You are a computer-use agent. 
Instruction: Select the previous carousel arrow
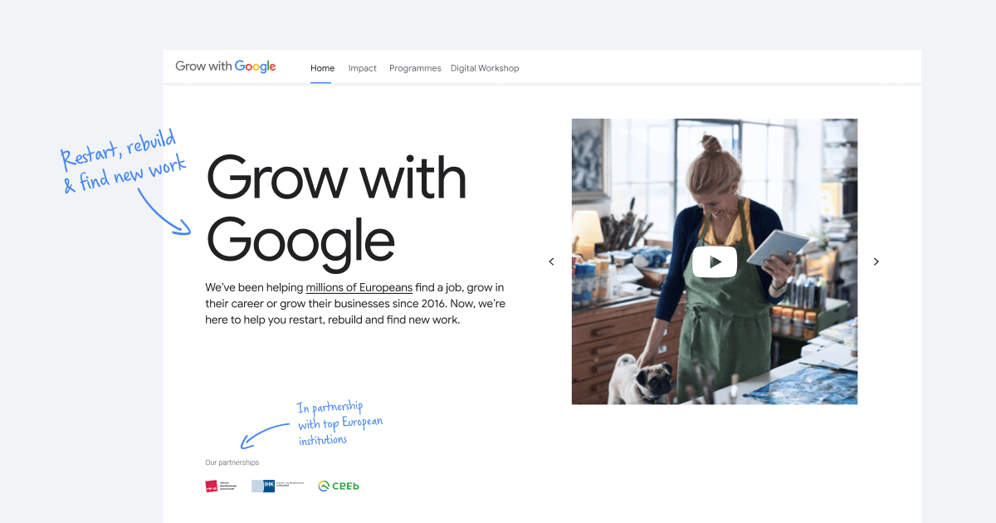pos(551,261)
